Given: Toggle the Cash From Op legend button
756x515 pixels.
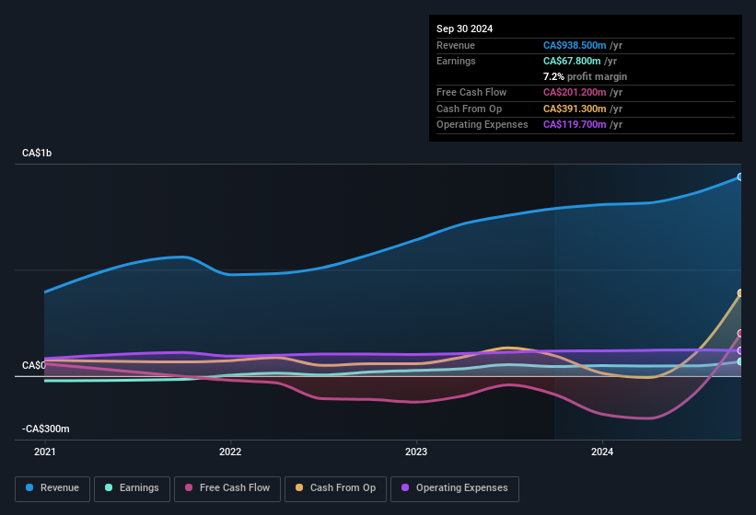Looking at the screenshot, I should point(335,488).
